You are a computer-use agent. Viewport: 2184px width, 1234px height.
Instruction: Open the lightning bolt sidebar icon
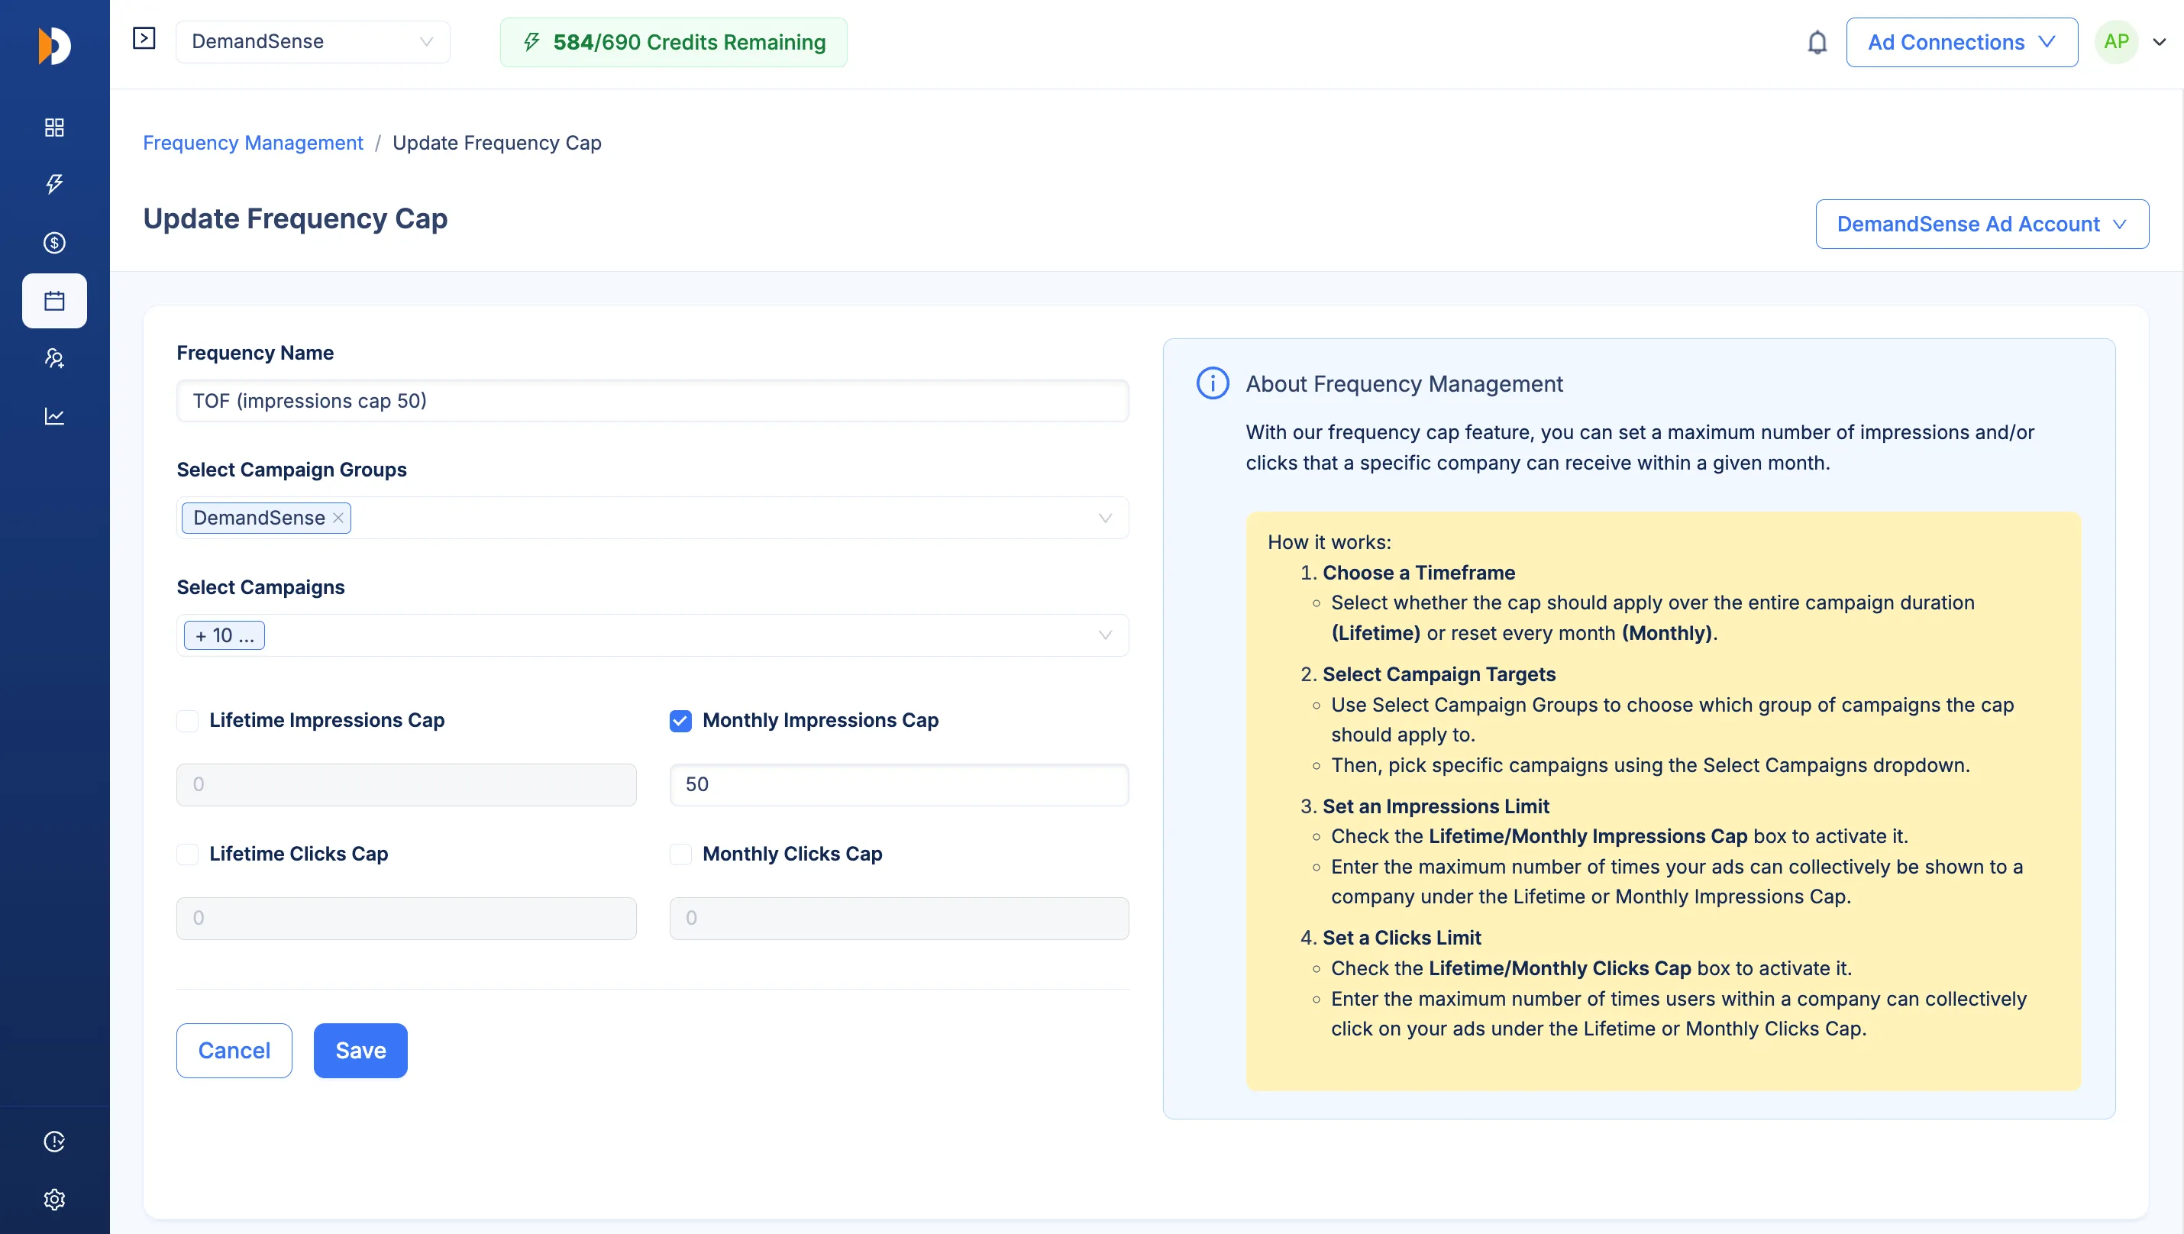click(54, 184)
